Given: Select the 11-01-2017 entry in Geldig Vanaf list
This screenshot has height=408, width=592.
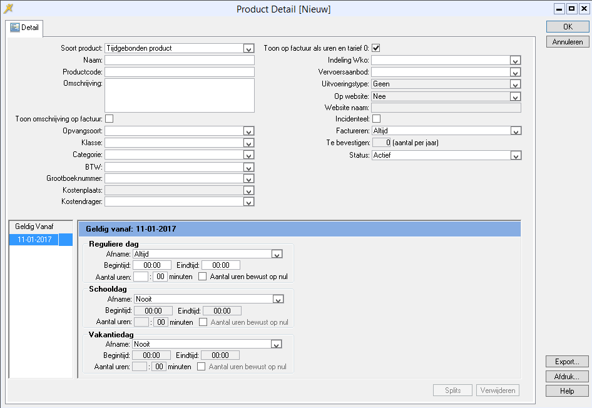Looking at the screenshot, I should pos(34,240).
